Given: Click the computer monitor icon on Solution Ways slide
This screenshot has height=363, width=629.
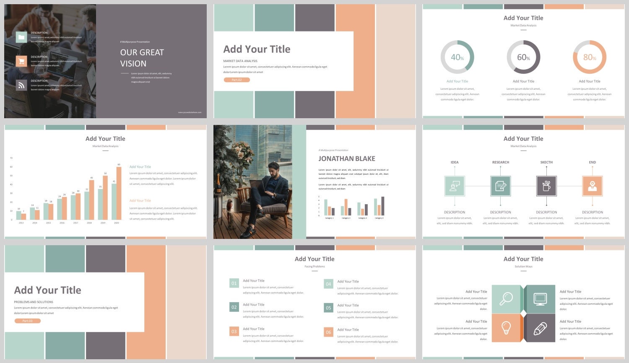Looking at the screenshot, I should coord(540,300).
